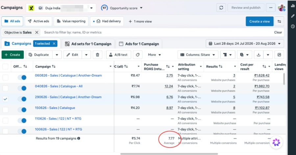The image size is (296, 155).
Task: Switch off the 110626 NT + RTG toggle
Action: [x=22, y=120]
